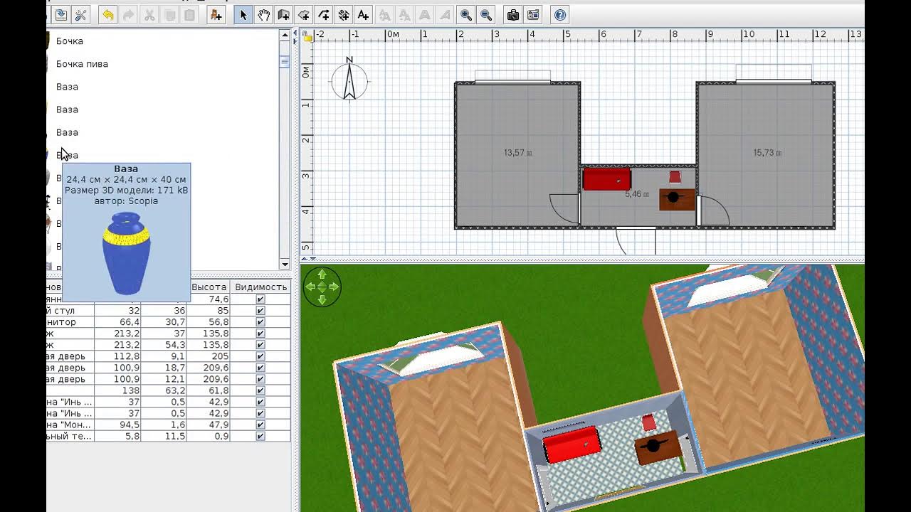The width and height of the screenshot is (911, 512).
Task: Click the cell with value 66,4
Action: coord(117,322)
